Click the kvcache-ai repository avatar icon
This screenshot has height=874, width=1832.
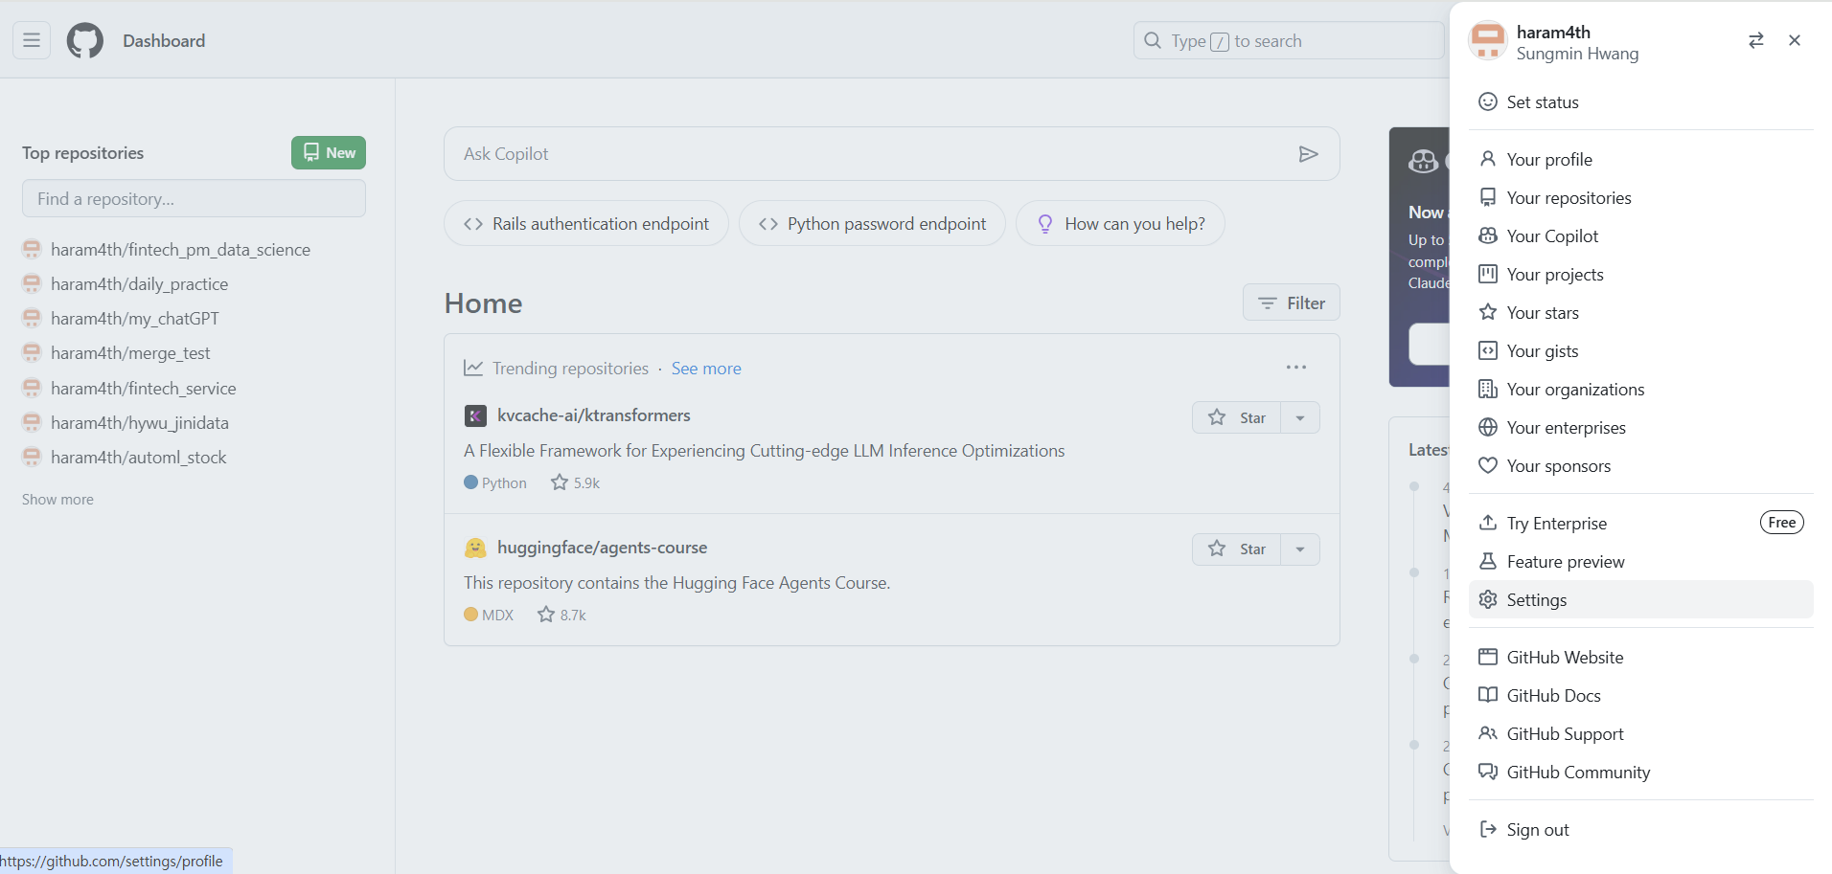click(475, 415)
